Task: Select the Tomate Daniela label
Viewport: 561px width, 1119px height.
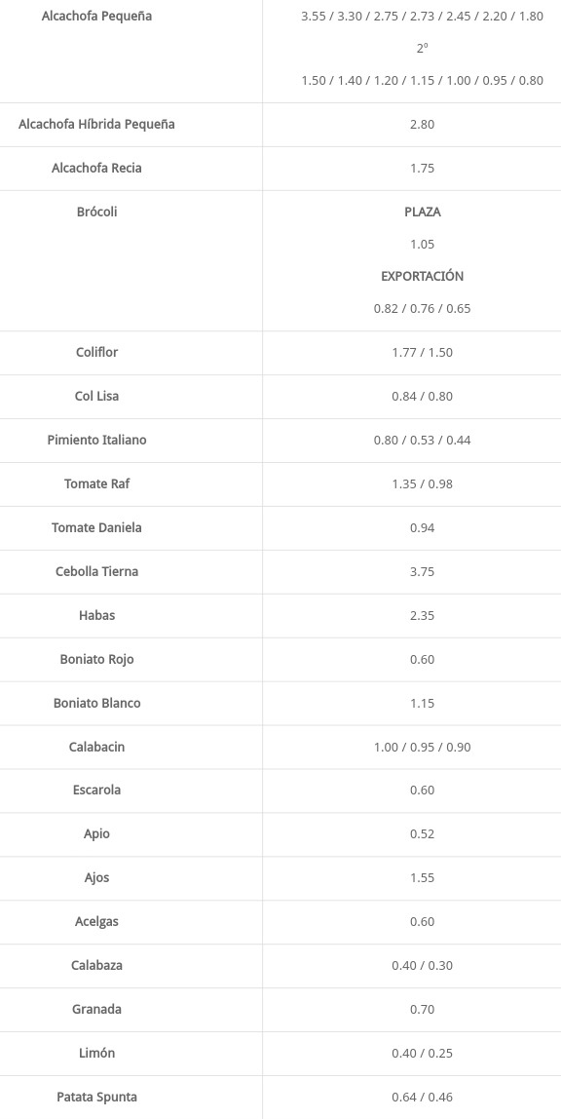Action: (x=97, y=527)
